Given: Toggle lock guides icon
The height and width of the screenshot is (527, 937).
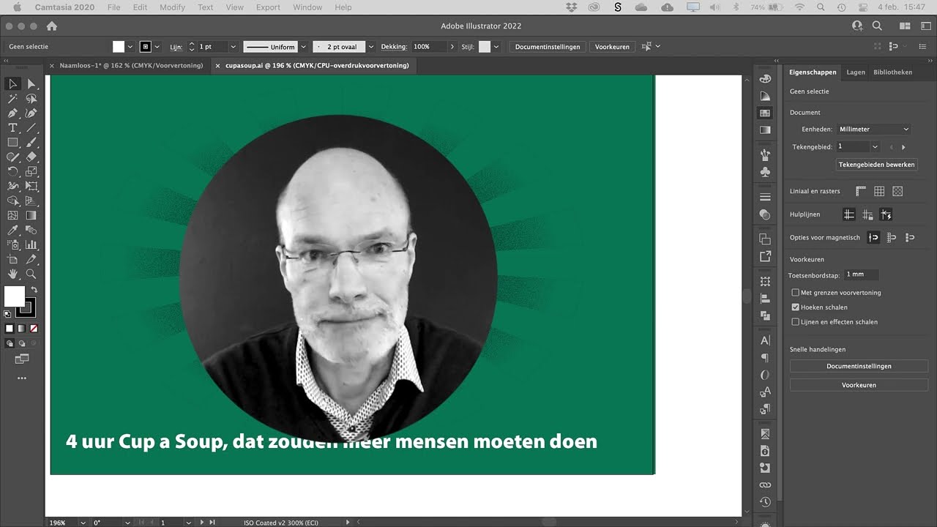Looking at the screenshot, I should tap(867, 214).
